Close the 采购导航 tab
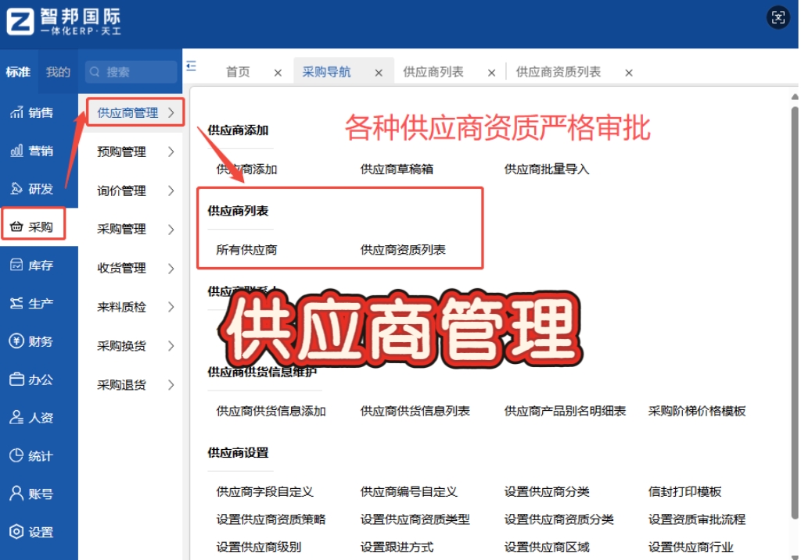Image resolution: width=801 pixels, height=560 pixels. [x=379, y=73]
